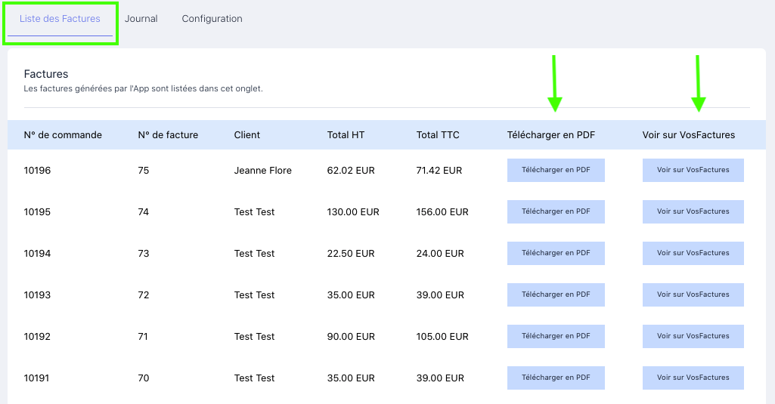Download PDF for order 10195
The width and height of the screenshot is (775, 404).
556,212
